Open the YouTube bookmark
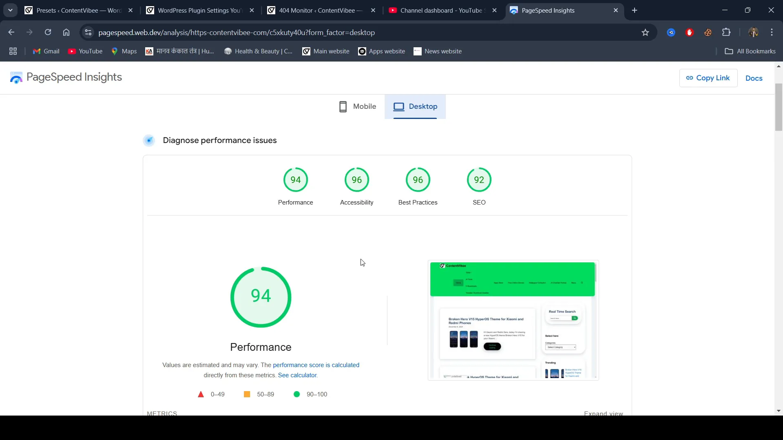This screenshot has width=783, height=440. coord(85,51)
